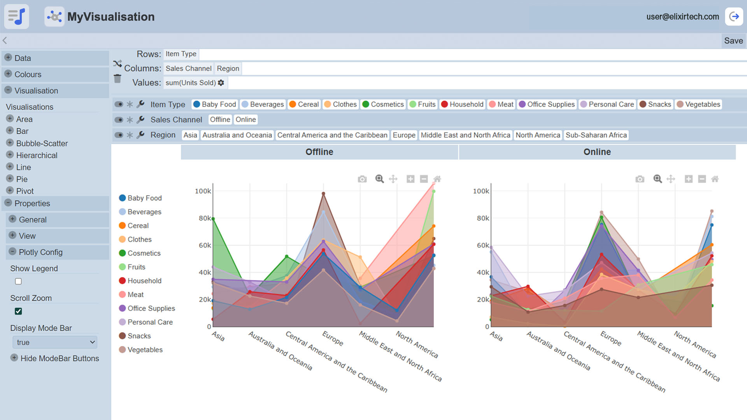The width and height of the screenshot is (747, 420).
Task: Click the trash delete icon
Action: tap(117, 79)
